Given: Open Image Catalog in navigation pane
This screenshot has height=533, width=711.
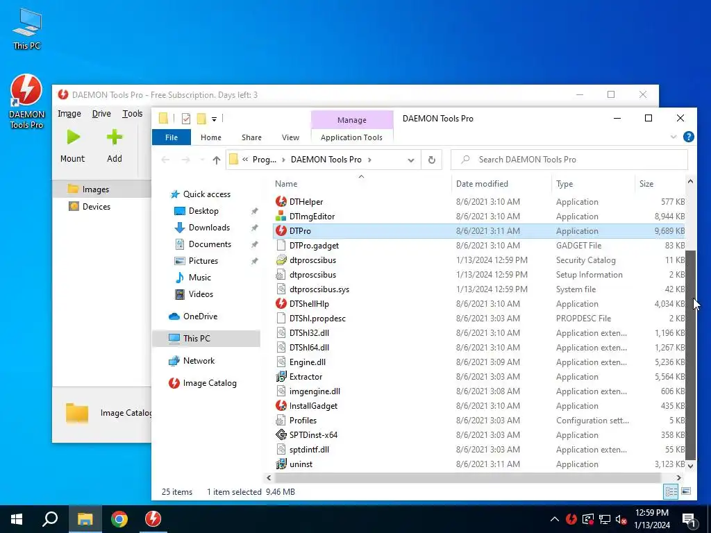Looking at the screenshot, I should point(210,383).
